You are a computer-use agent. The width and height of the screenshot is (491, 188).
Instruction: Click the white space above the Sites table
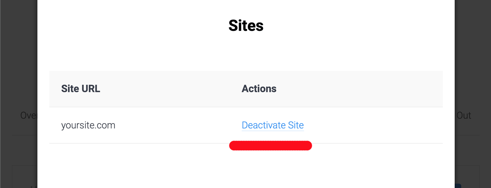pos(245,55)
